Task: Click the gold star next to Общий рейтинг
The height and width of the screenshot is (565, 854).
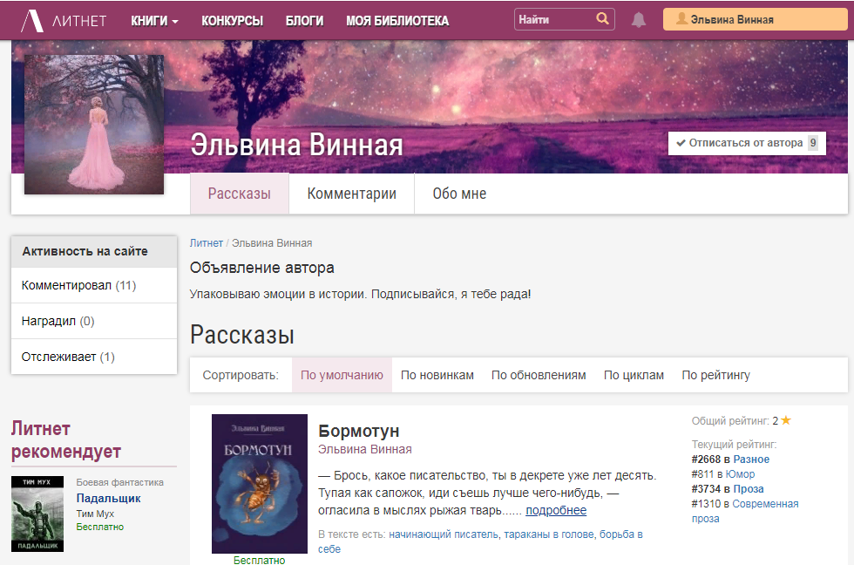Action: click(x=785, y=419)
